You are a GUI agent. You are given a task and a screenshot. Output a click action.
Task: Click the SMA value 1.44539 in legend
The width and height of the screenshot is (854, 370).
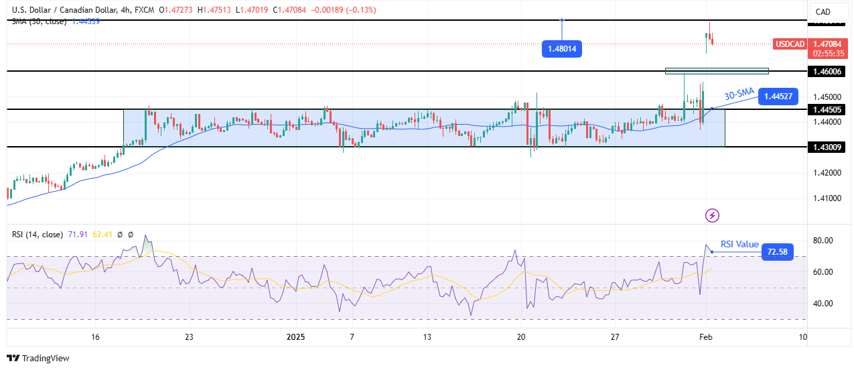86,21
